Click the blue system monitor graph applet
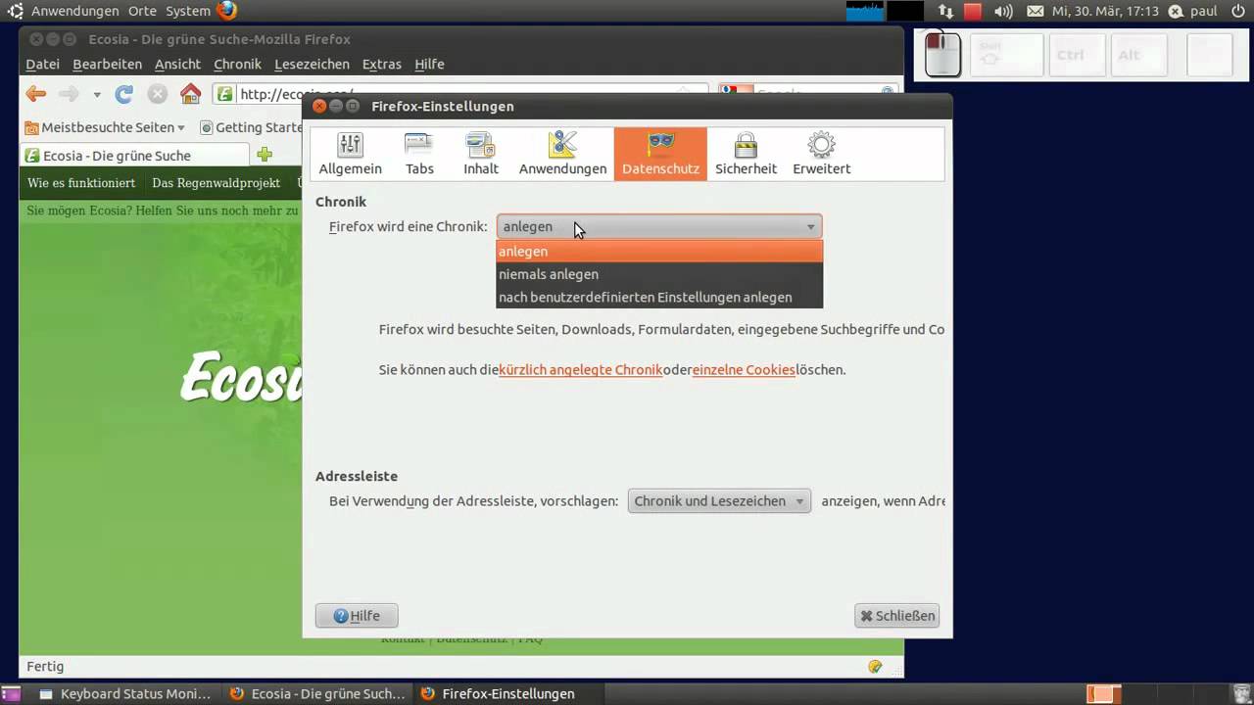The width and height of the screenshot is (1254, 705). [865, 11]
